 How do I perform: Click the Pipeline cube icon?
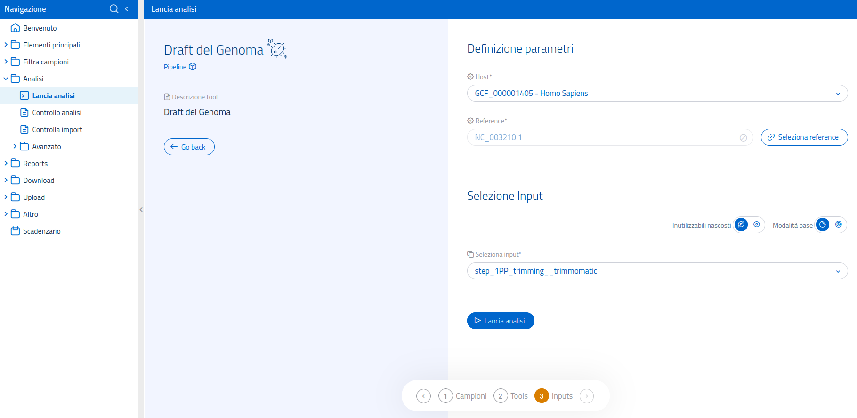pyautogui.click(x=193, y=67)
